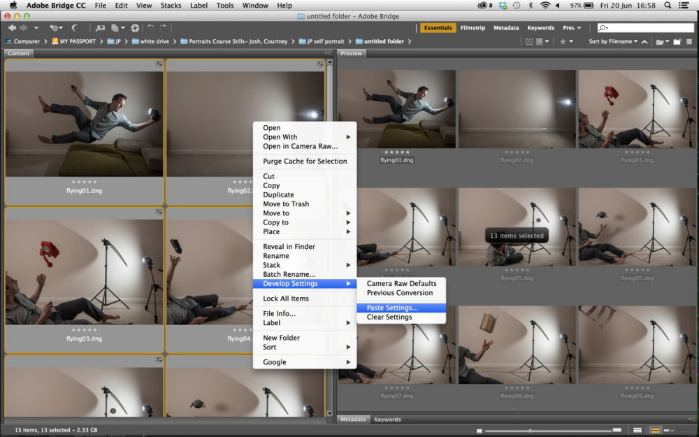Switch to the Metadata workspace

(x=506, y=28)
